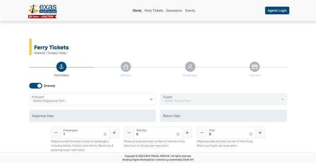
Task: Click the Vehicles field spinner arrows
Action: [x=178, y=134]
